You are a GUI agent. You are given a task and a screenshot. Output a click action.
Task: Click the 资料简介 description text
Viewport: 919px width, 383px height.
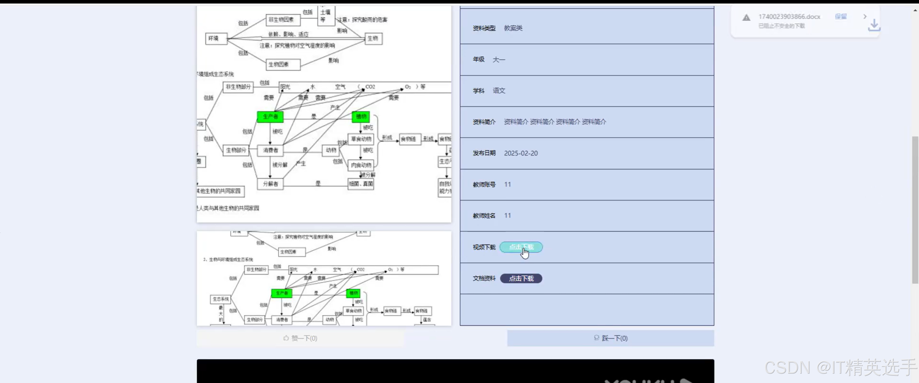pyautogui.click(x=554, y=122)
